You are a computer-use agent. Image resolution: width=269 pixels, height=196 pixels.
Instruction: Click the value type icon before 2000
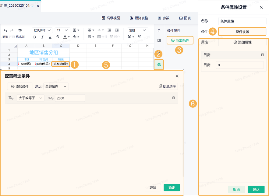(x=51, y=98)
